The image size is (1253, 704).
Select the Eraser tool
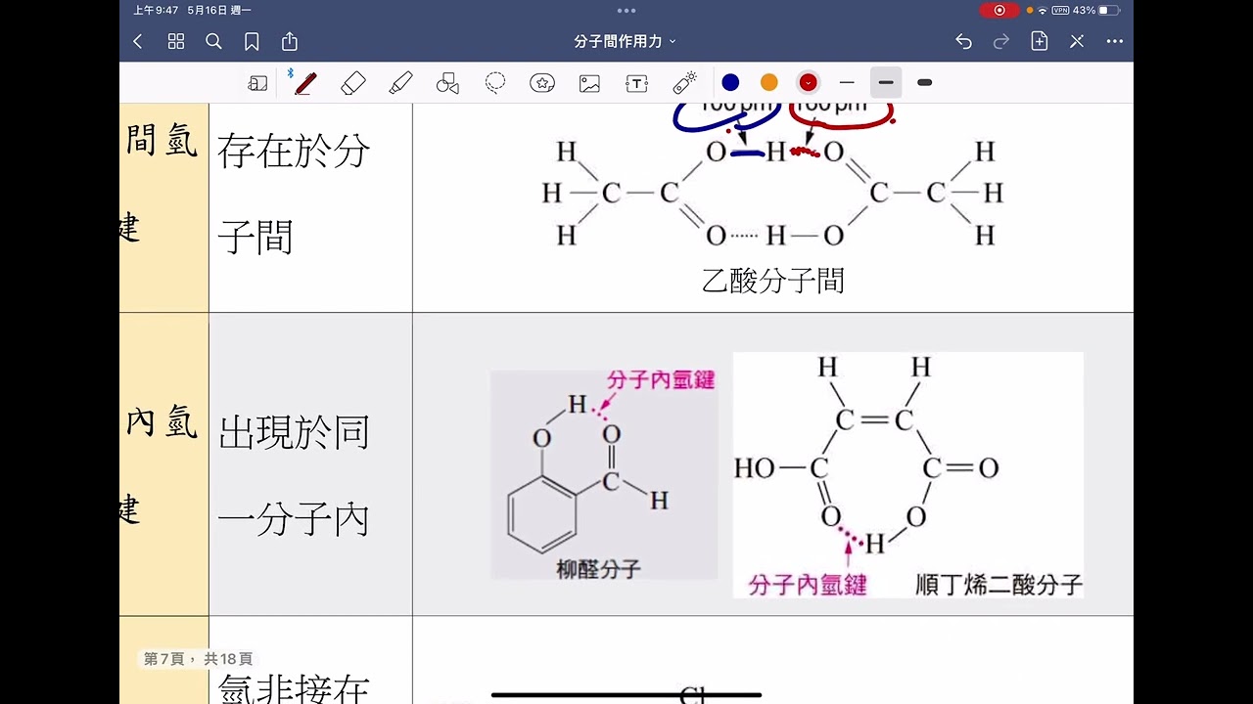(x=353, y=83)
